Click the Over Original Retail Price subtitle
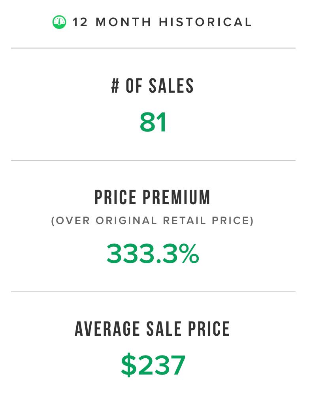The image size is (309, 407). [153, 221]
